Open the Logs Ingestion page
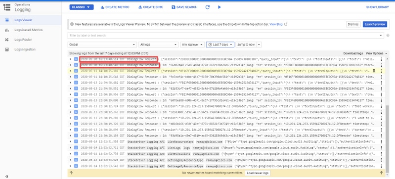This screenshot has height=179, width=395. [25, 49]
